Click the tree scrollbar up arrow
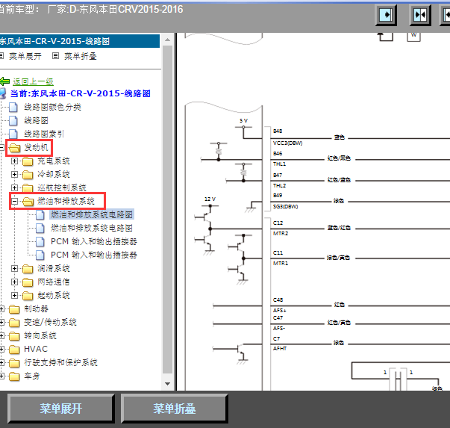The image size is (450, 428). point(168,40)
